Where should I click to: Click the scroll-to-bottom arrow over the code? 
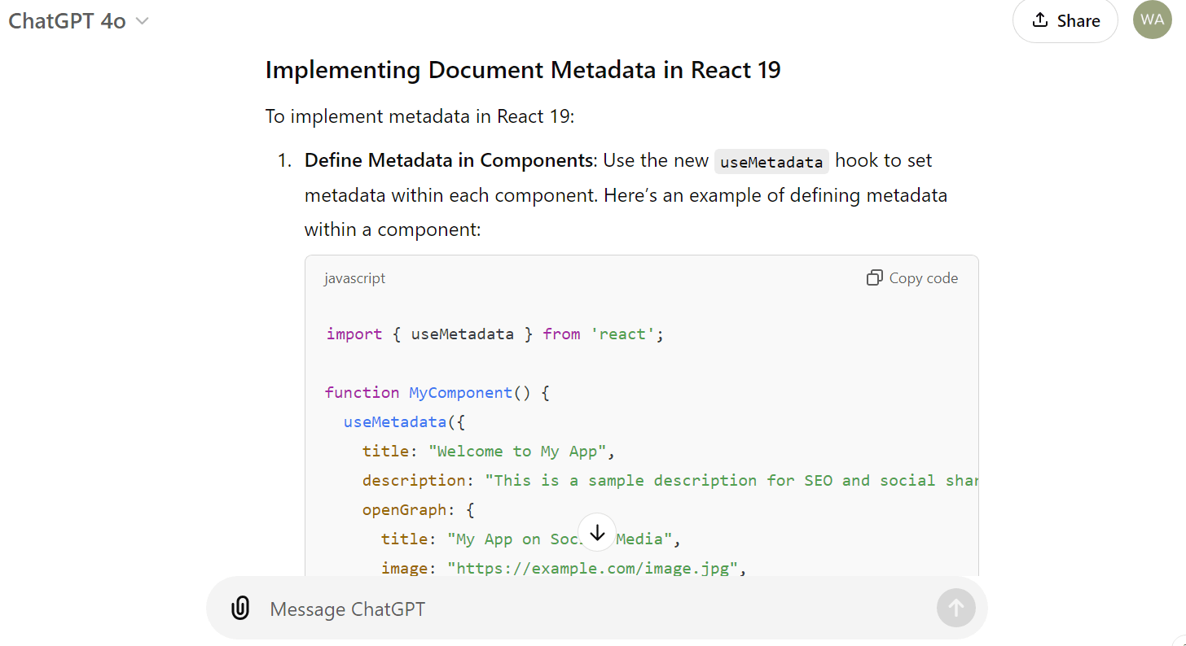597,531
